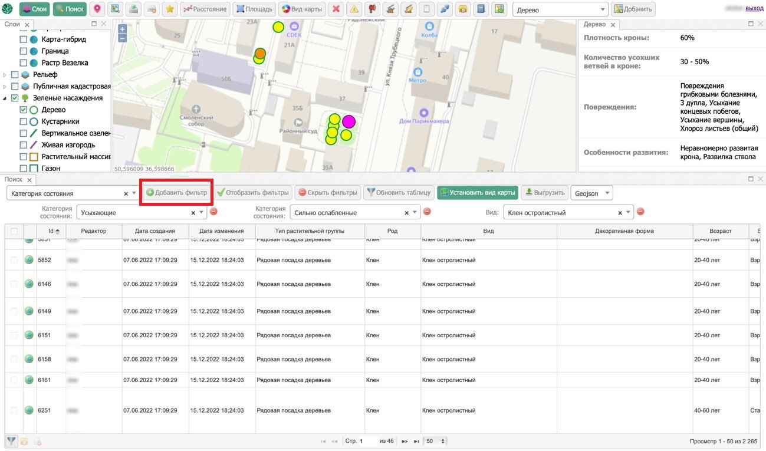Expand the Публичная кадастровая layer group
The width and height of the screenshot is (766, 451).
(5, 87)
